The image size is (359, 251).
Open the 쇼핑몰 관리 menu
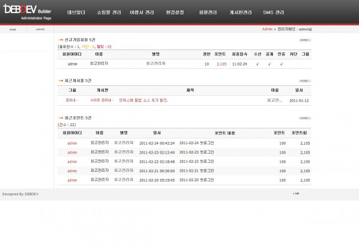click(x=108, y=12)
